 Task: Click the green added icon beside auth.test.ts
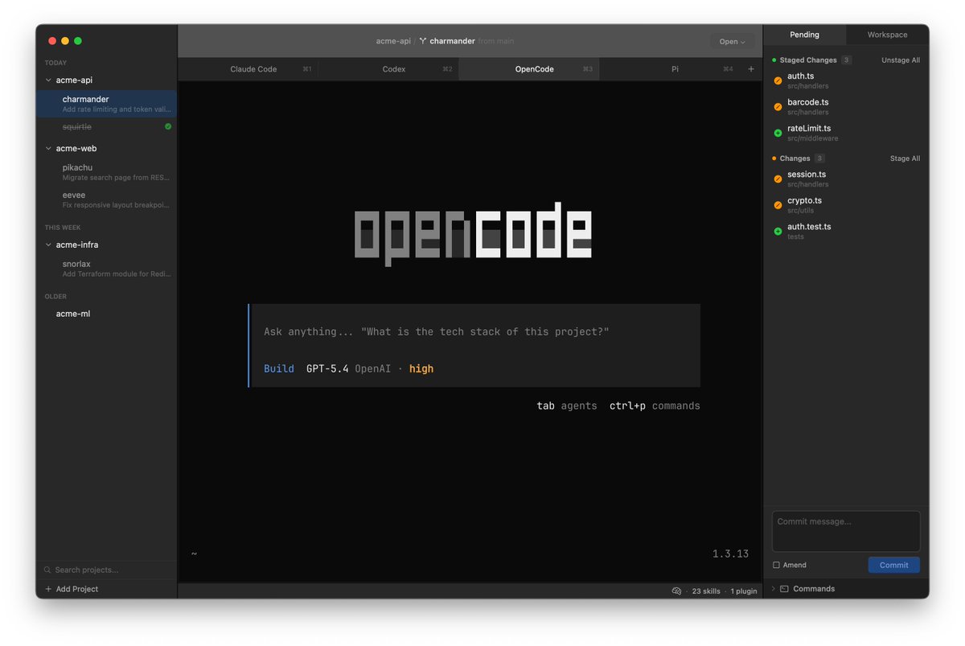[x=778, y=231]
